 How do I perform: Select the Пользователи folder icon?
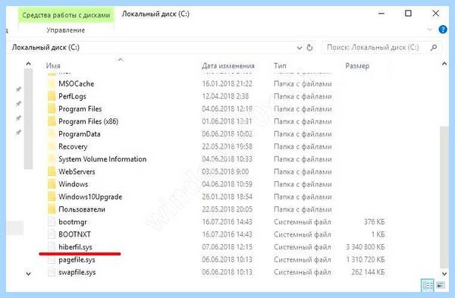52,209
